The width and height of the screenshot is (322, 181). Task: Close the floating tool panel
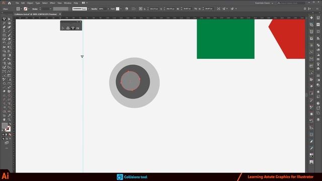80,22
